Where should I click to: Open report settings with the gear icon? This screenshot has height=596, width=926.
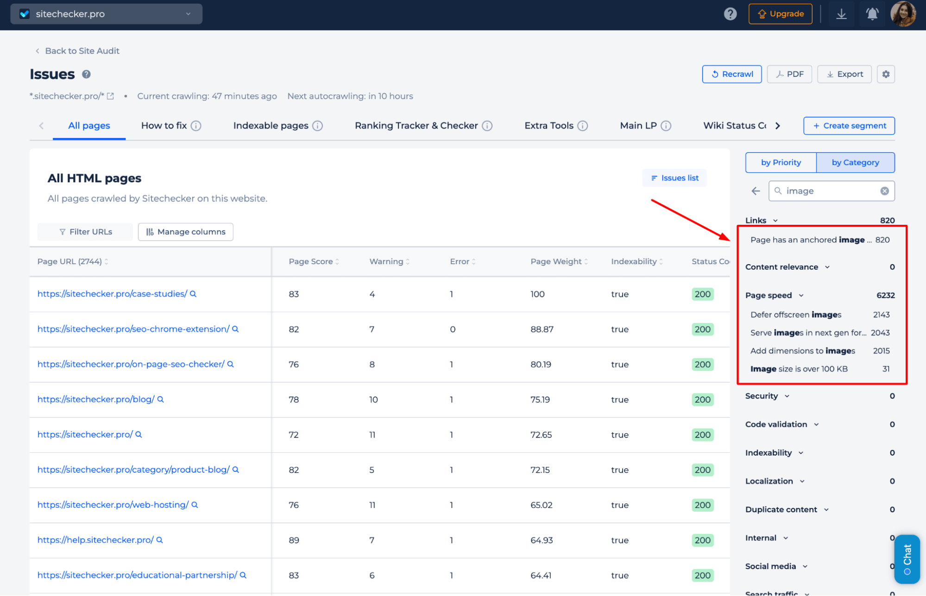(886, 74)
